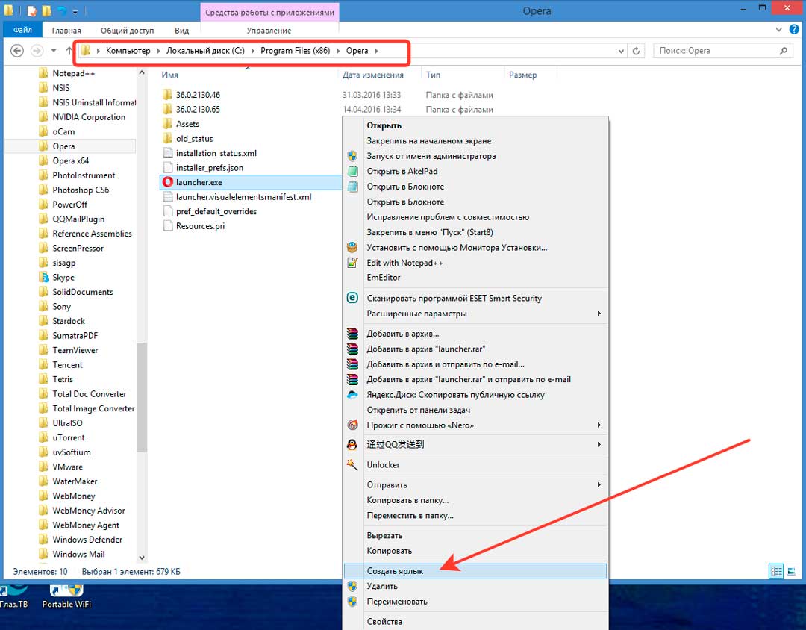
Task: Expand Расширенные параметры submenu
Action: [x=599, y=314]
